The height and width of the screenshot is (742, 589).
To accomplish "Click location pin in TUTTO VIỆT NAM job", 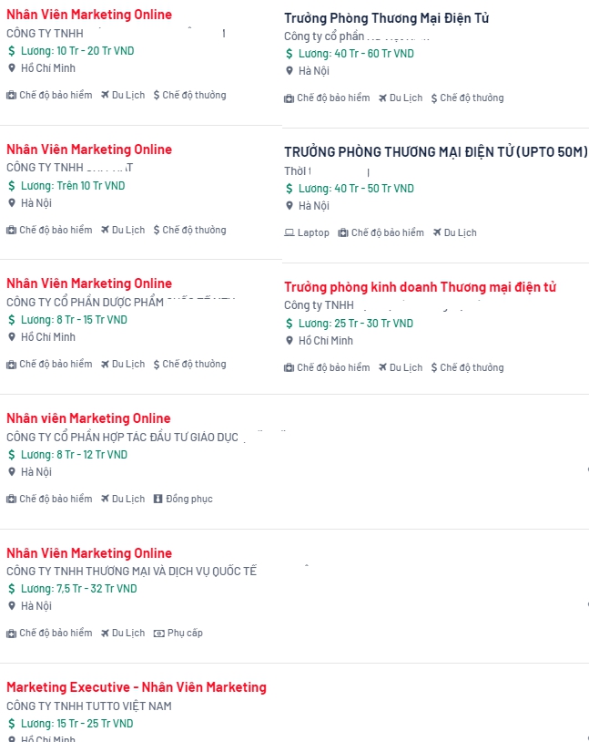I will [x=12, y=739].
